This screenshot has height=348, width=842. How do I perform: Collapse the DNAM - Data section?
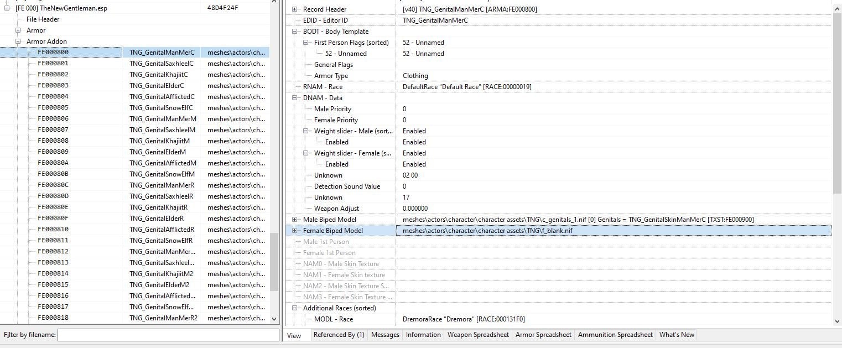(x=294, y=98)
